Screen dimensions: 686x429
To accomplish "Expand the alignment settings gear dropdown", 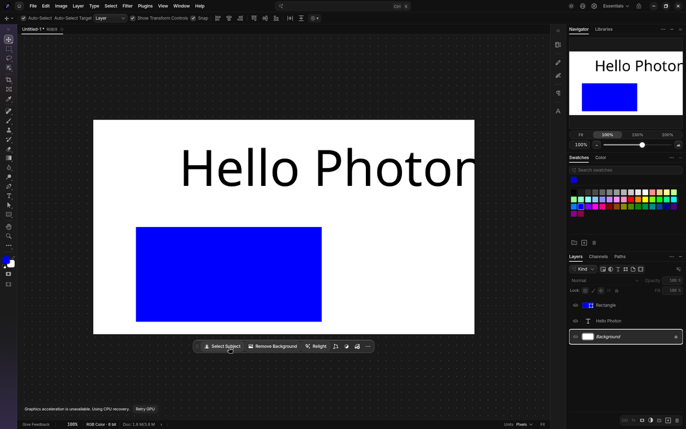I will tap(314, 18).
